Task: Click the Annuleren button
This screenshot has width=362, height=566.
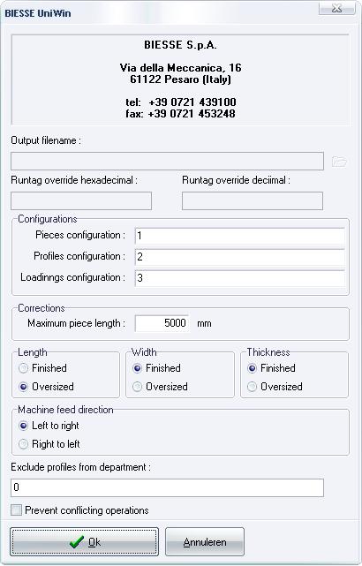Action: (205, 541)
